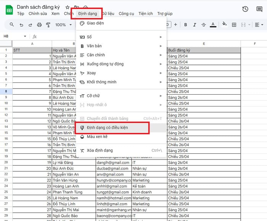Screen dimensions: 267x221
Task: Click the undo arrow in toolbar
Action: tap(21, 25)
